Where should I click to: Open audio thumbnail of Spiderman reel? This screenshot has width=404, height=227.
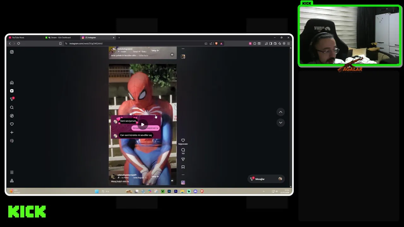click(x=183, y=183)
